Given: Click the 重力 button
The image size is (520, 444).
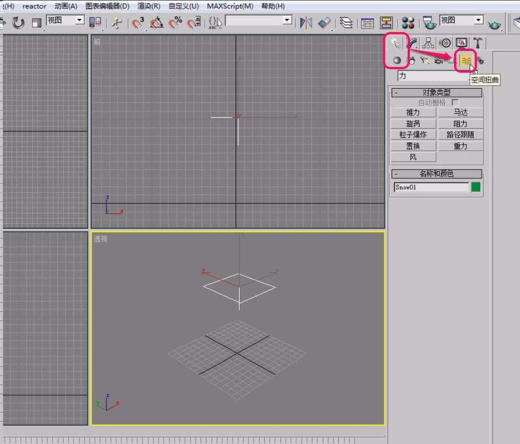Looking at the screenshot, I should [460, 145].
